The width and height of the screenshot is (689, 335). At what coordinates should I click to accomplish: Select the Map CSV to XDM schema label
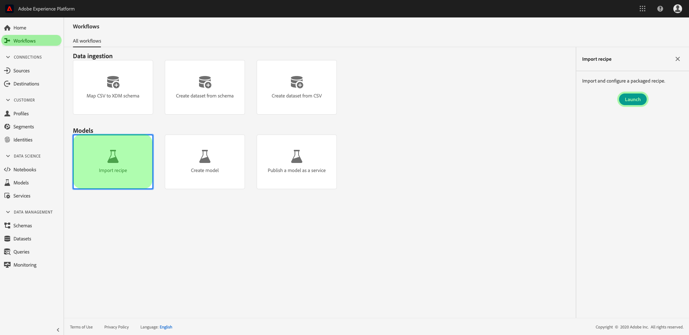coord(113,96)
